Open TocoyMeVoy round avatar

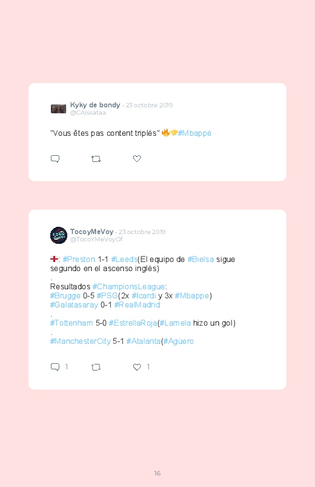coord(59,235)
